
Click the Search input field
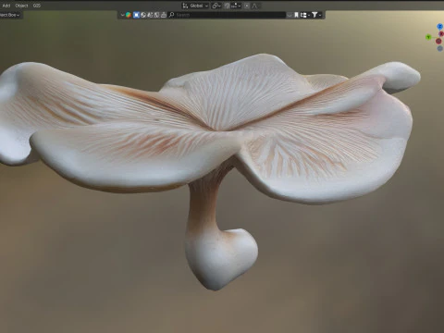(x=227, y=15)
